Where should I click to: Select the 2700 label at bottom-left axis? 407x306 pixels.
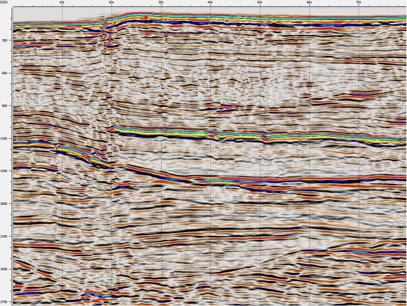[5, 302]
